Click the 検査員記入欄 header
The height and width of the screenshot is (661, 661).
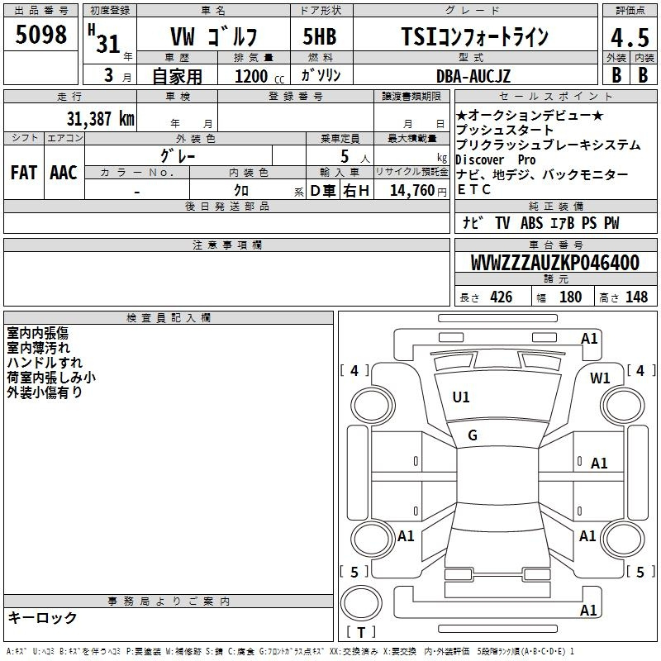[x=169, y=318]
